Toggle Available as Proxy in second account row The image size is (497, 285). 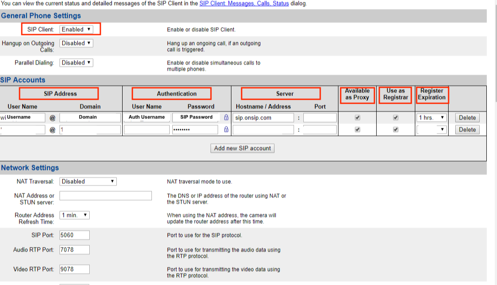click(358, 129)
